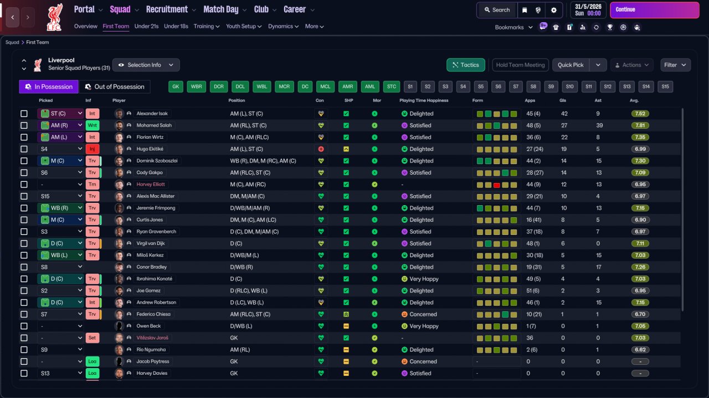Image resolution: width=709 pixels, height=398 pixels.
Task: Open the settings gear icon
Action: coord(554,10)
